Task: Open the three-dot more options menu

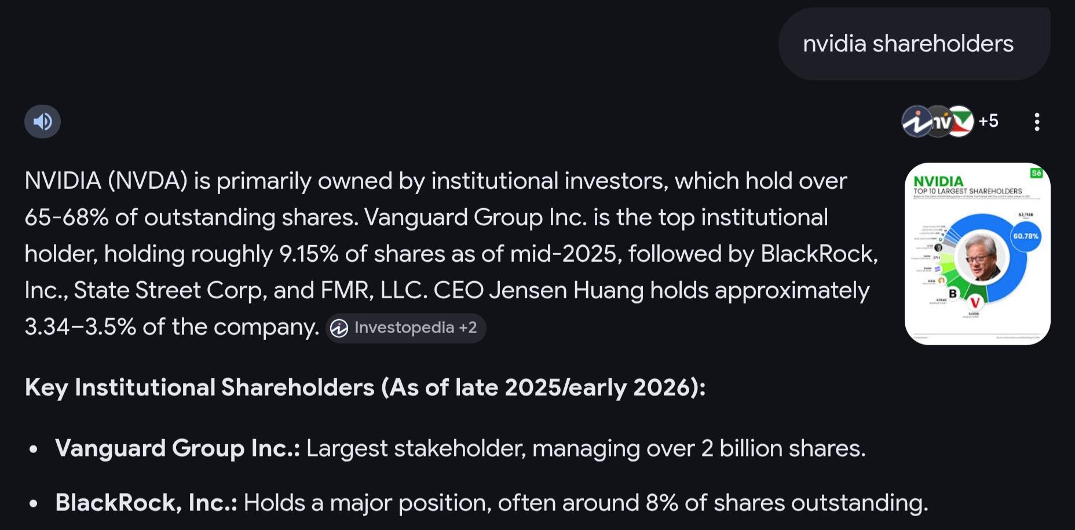Action: [x=1037, y=122]
